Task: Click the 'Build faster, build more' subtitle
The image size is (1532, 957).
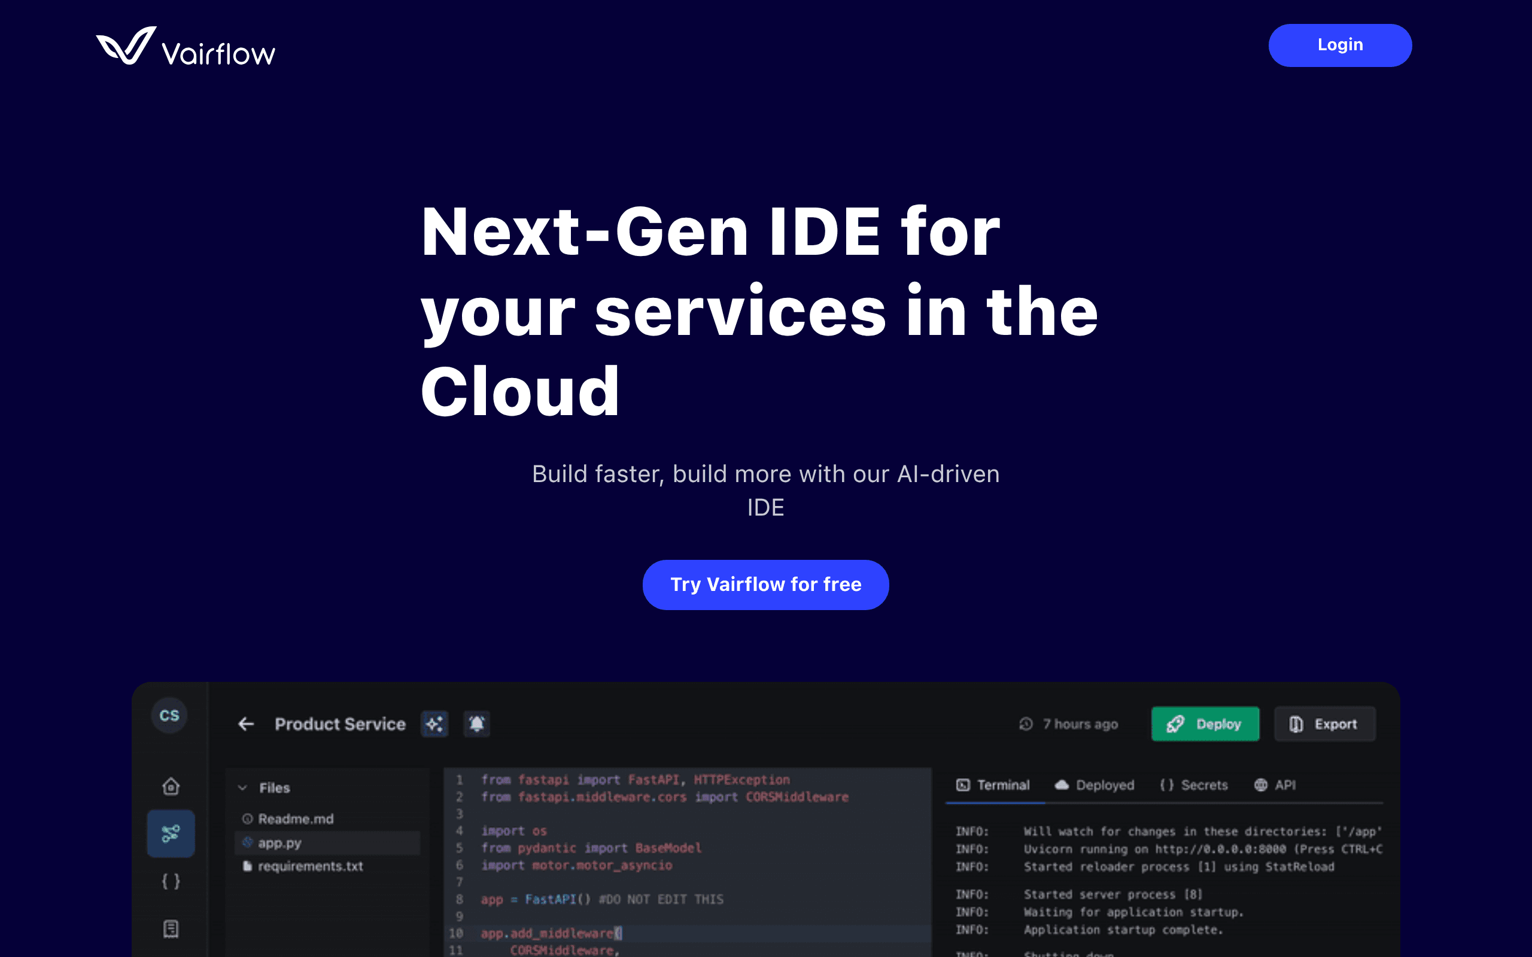Action: point(765,490)
